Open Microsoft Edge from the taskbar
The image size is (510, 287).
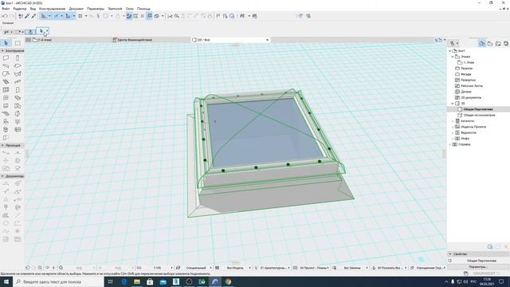click(124, 281)
